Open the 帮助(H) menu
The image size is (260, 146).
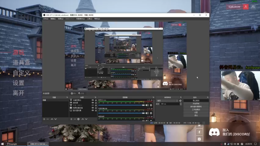coord(97,19)
